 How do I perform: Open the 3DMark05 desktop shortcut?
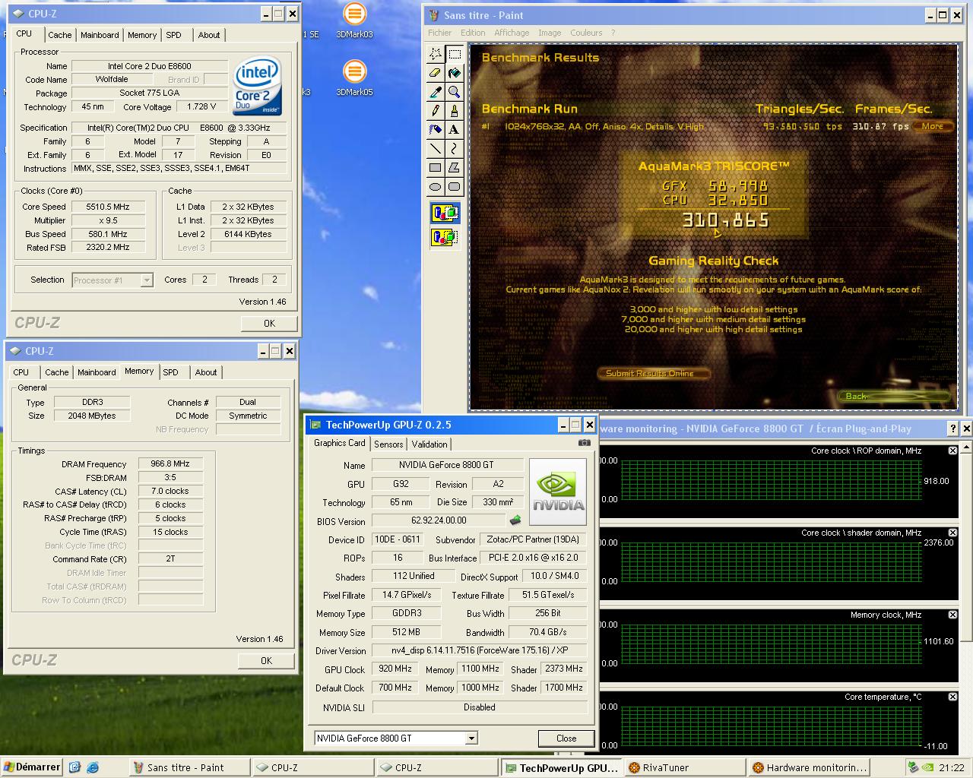coord(354,79)
